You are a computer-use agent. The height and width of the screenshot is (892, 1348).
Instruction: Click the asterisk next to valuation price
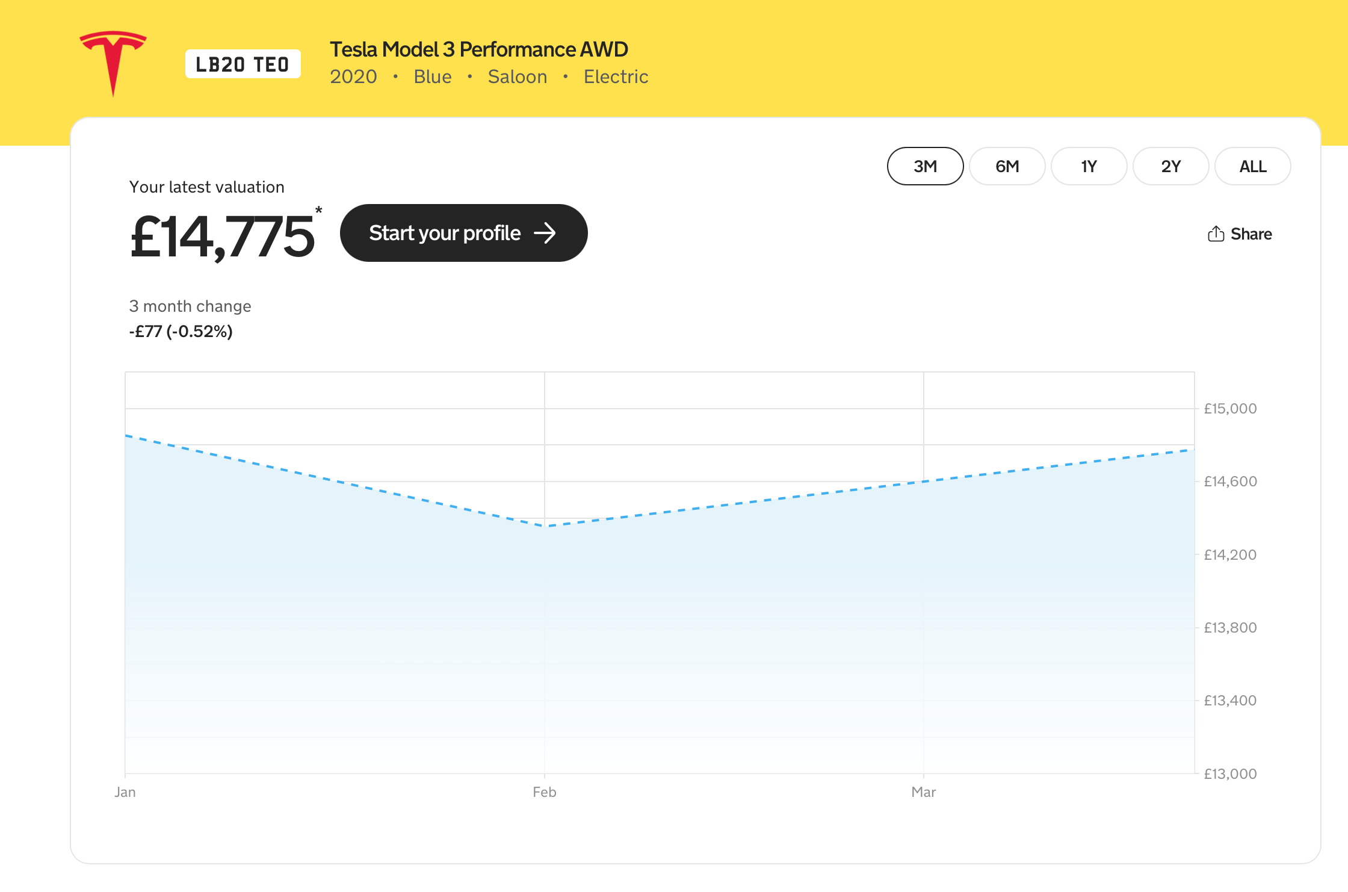[x=319, y=210]
